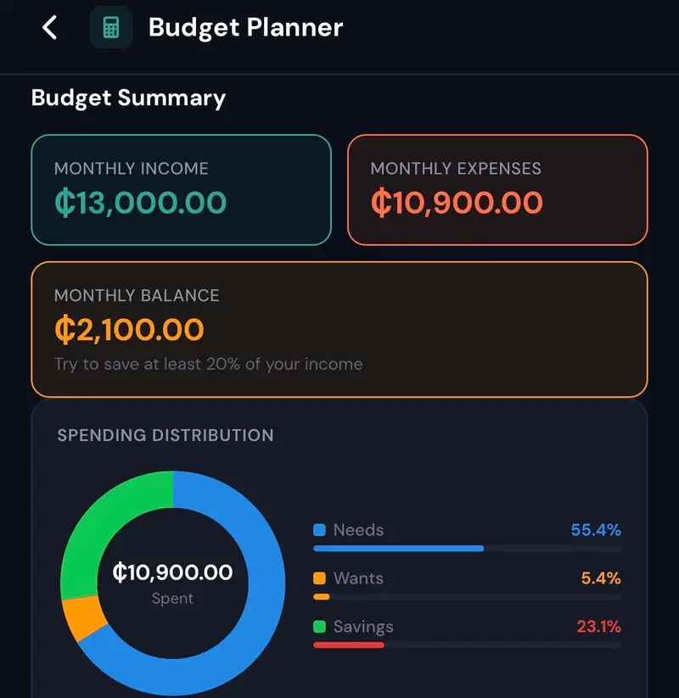Image resolution: width=679 pixels, height=698 pixels.
Task: Tap the Spending Distribution heading
Action: tap(166, 435)
